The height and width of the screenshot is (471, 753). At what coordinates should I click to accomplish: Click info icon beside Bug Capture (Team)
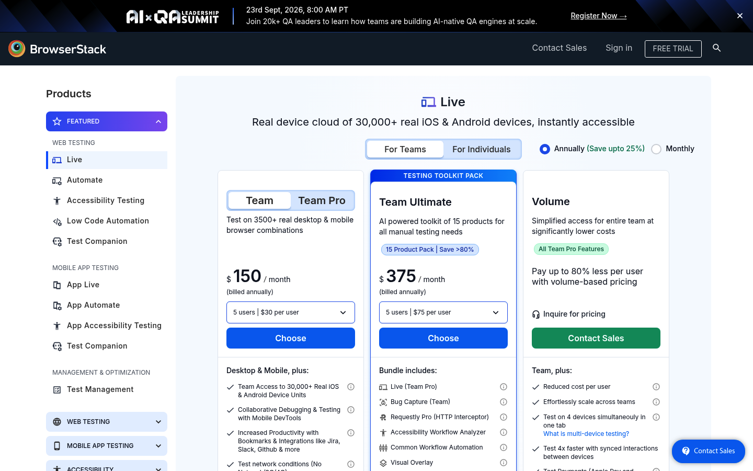click(x=504, y=402)
